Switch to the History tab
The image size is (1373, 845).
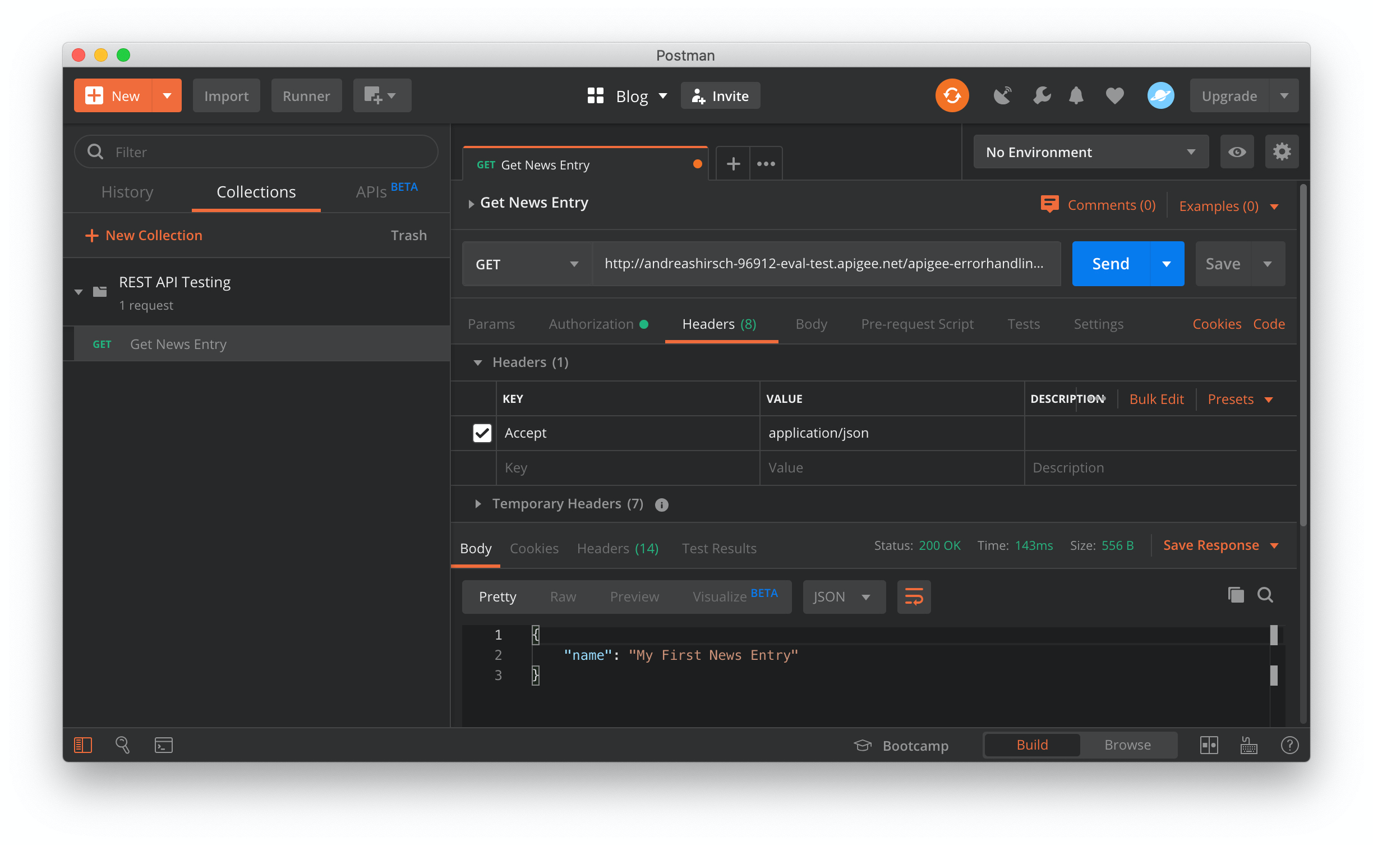[x=127, y=192]
